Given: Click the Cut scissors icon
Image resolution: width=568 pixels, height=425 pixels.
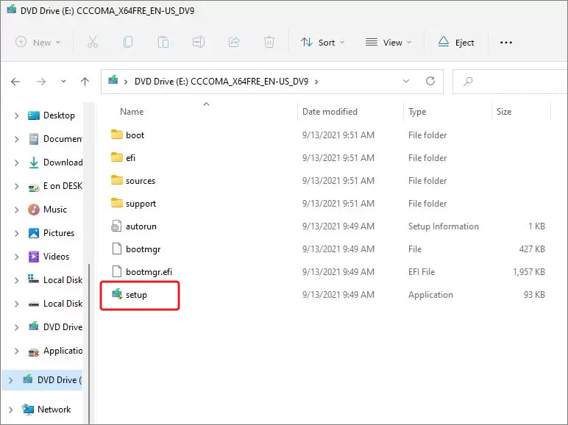Looking at the screenshot, I should click(93, 43).
